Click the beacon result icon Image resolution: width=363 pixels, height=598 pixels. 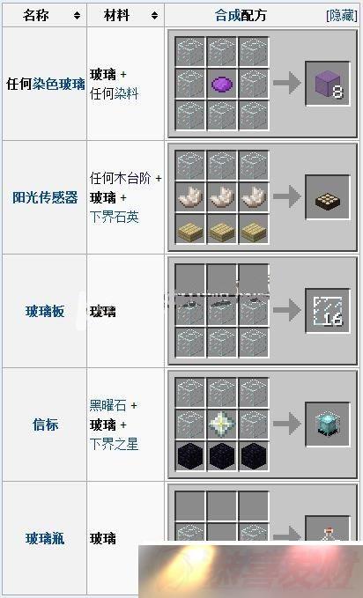[328, 424]
